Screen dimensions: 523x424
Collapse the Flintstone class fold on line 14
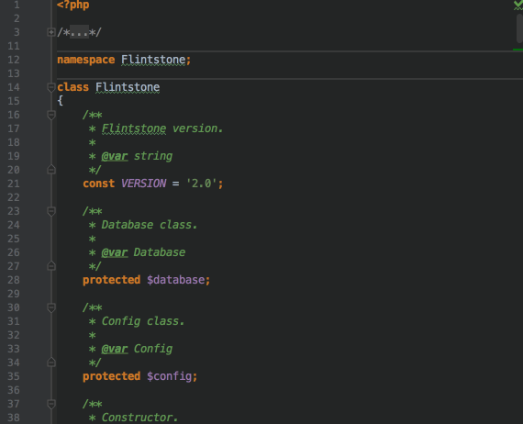[51, 87]
